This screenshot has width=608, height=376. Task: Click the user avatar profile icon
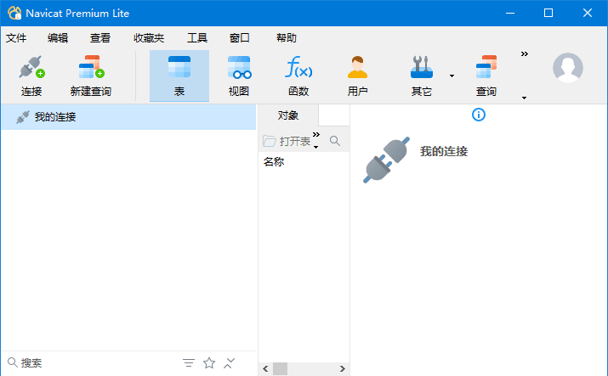(x=568, y=68)
